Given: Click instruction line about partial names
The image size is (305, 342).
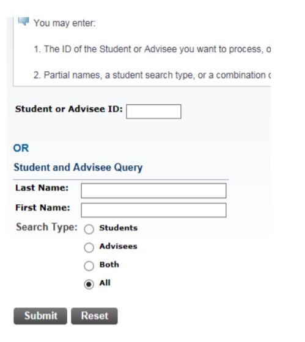Looking at the screenshot, I should pyautogui.click(x=152, y=75).
